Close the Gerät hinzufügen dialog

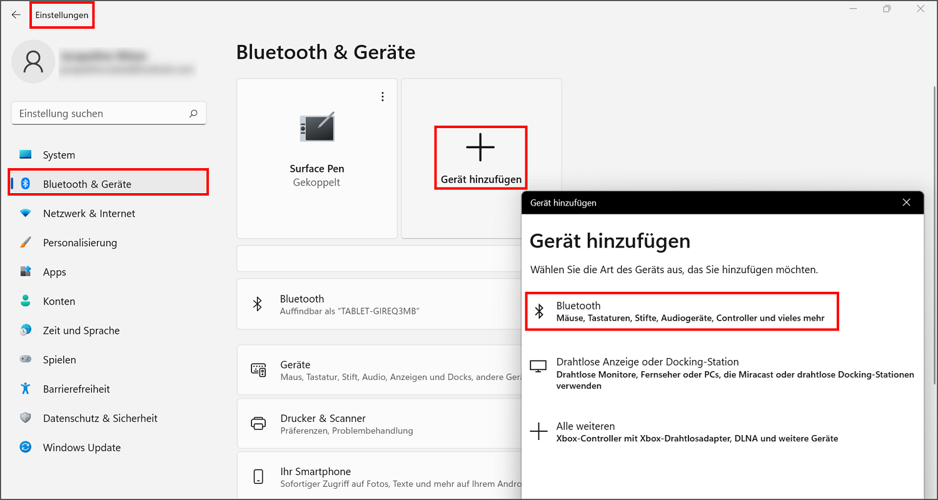pos(907,202)
